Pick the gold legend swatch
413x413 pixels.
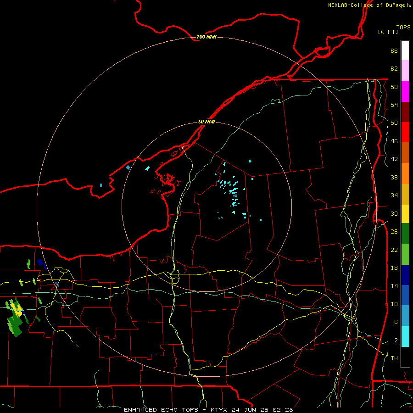[x=405, y=195]
